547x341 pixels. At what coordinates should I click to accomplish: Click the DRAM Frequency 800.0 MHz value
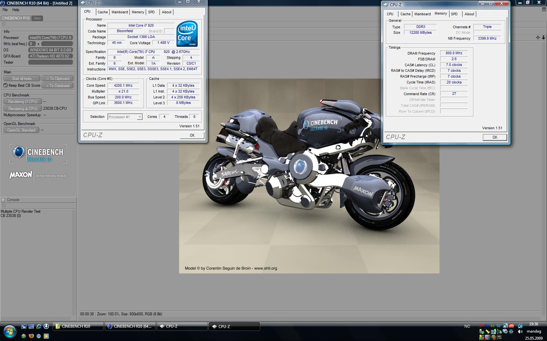pos(454,53)
